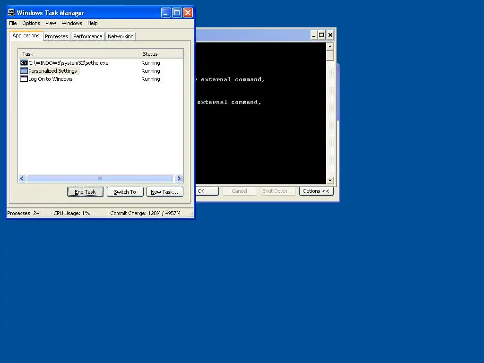Click the command prompt vertical scroll thumb
The height and width of the screenshot is (363, 484).
(330, 56)
